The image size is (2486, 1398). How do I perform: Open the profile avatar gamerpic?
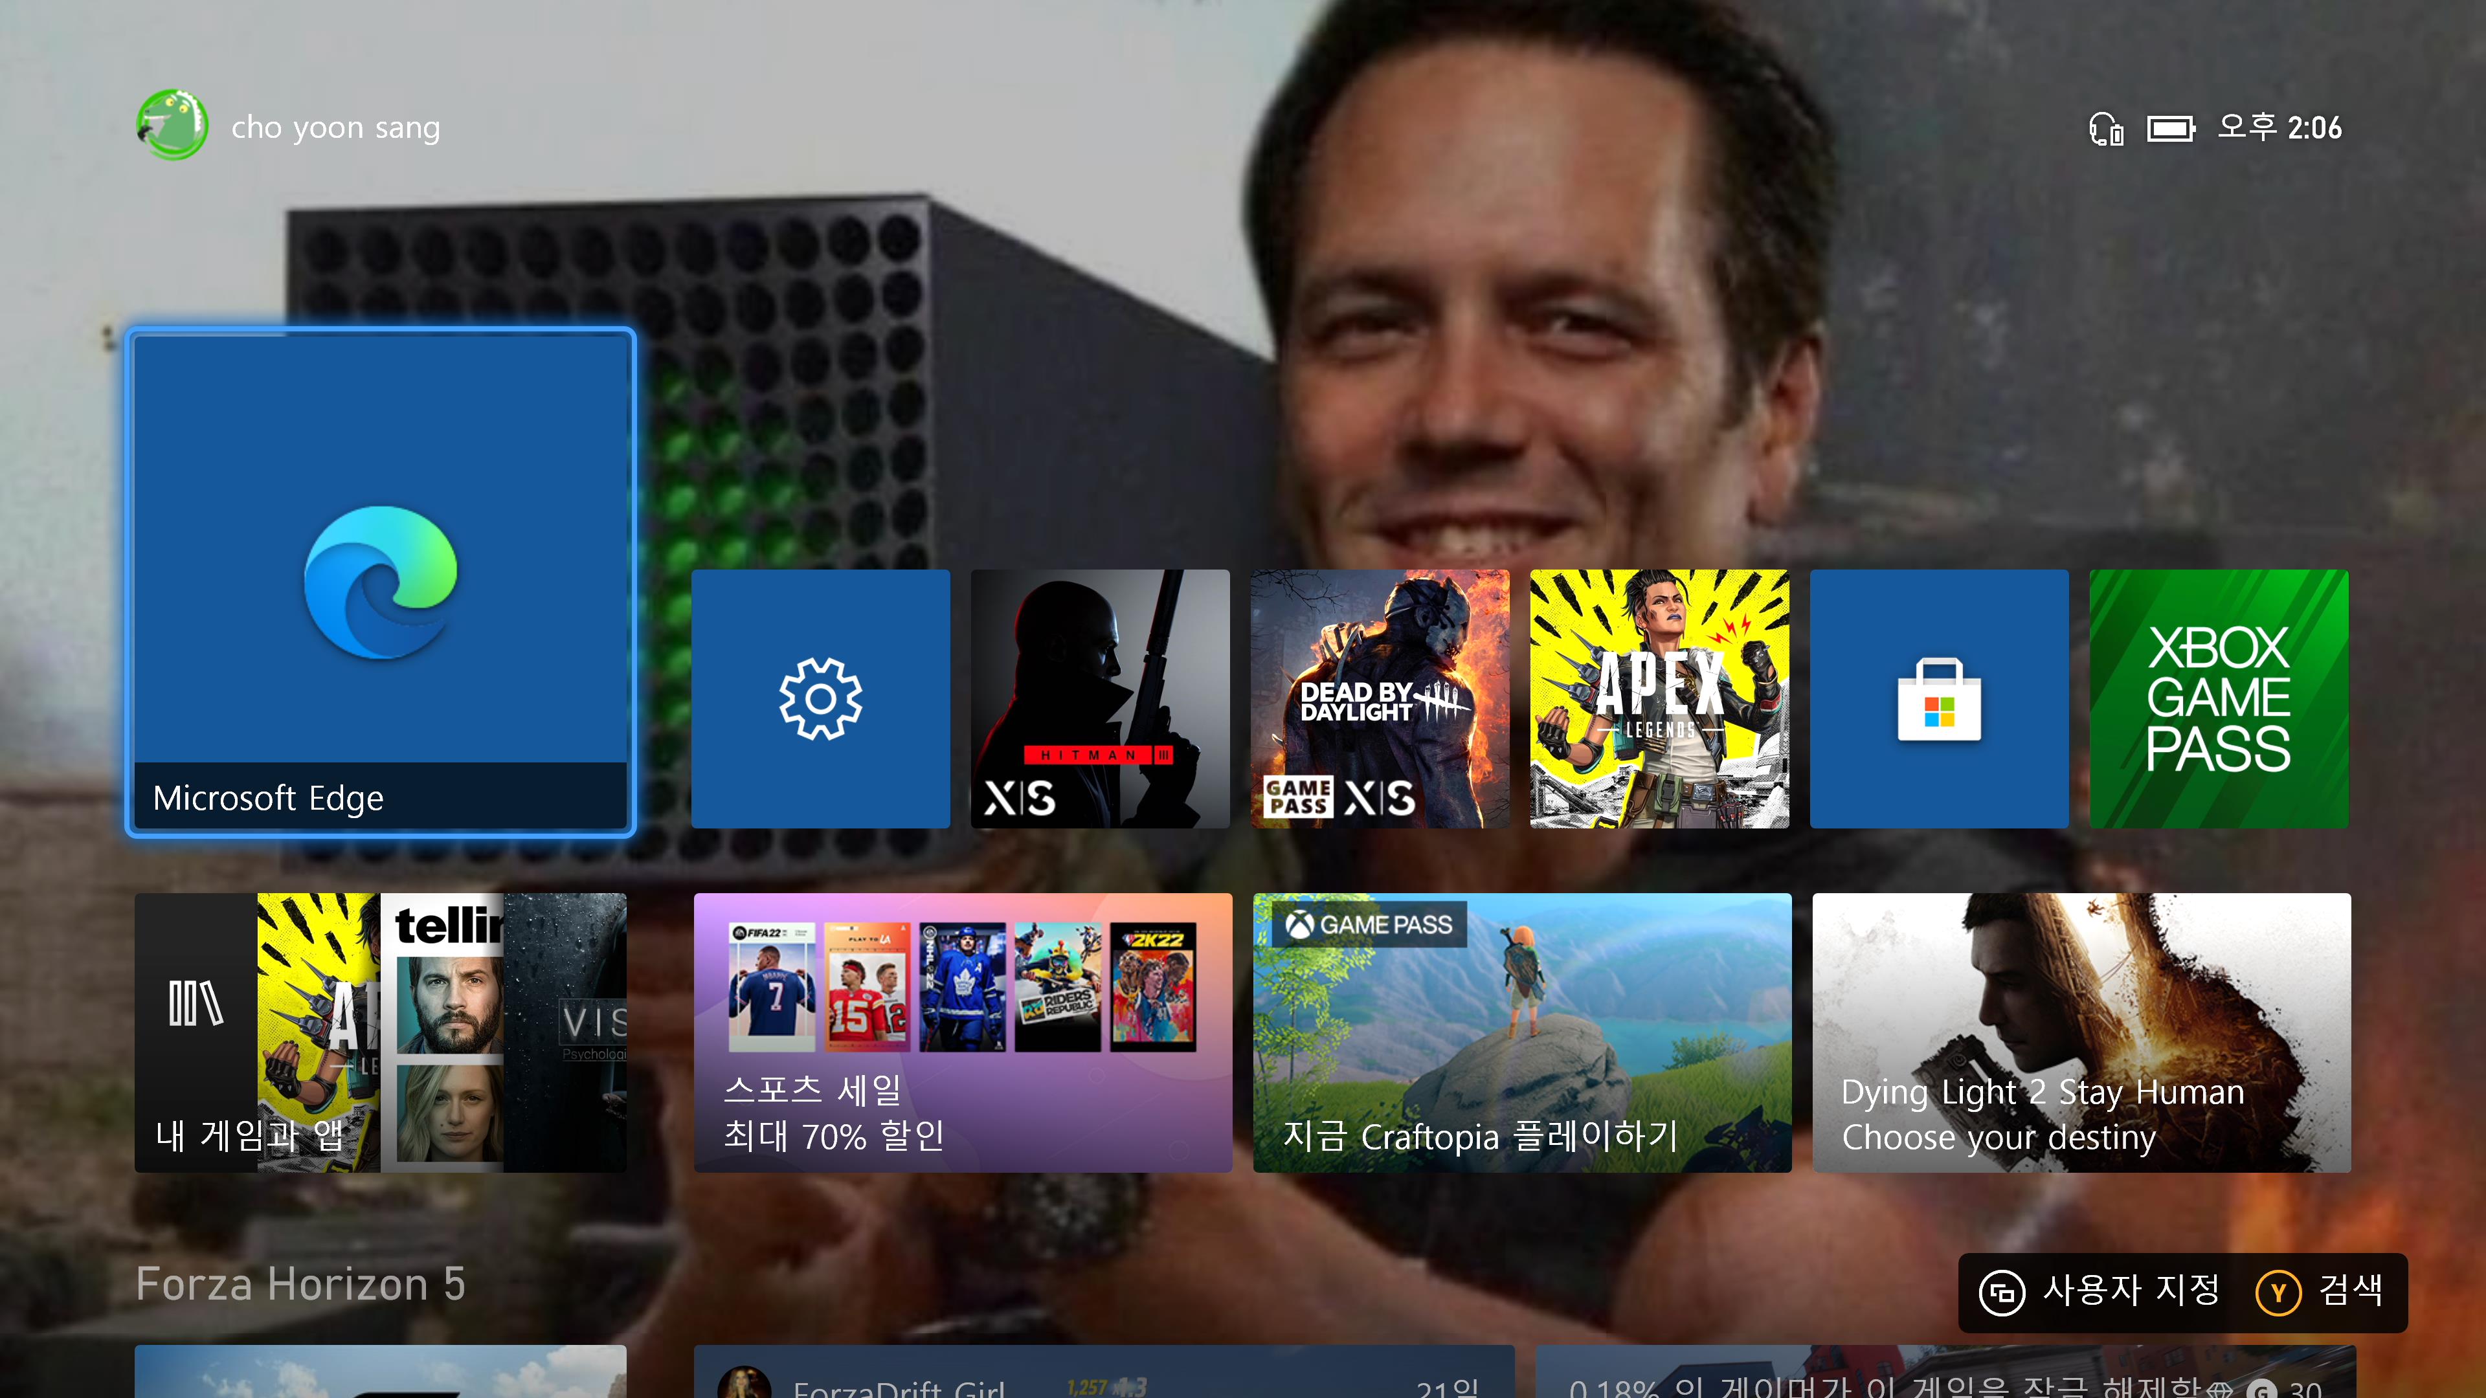pos(172,126)
